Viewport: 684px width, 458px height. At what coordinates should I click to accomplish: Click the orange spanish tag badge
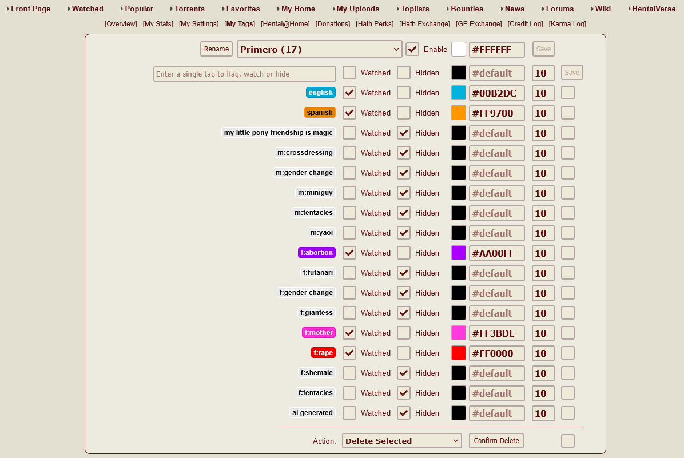point(320,113)
